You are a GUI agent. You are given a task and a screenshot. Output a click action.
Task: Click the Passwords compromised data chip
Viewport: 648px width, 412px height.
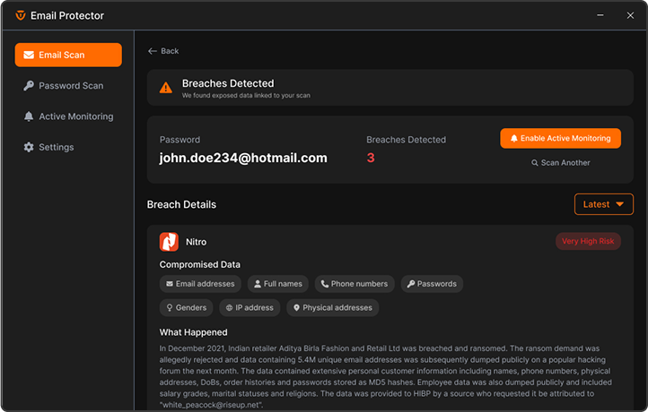[431, 284]
